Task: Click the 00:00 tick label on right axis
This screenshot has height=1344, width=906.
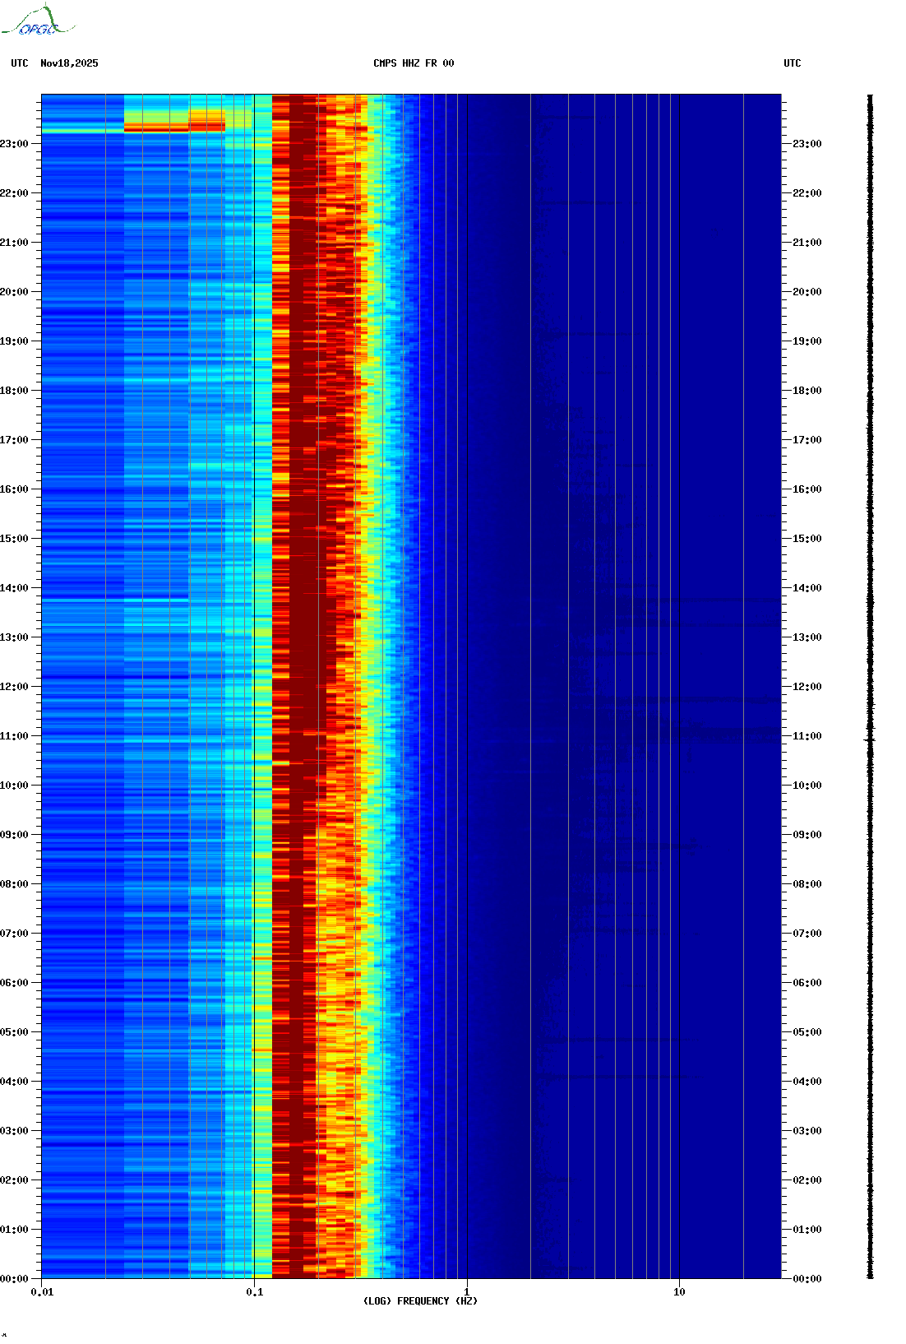Action: click(807, 1279)
